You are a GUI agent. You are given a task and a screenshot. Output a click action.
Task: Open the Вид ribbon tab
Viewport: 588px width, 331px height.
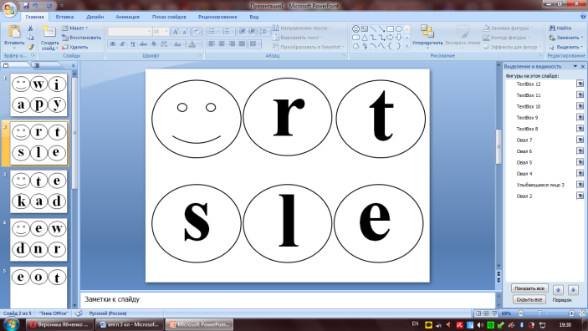click(x=254, y=17)
